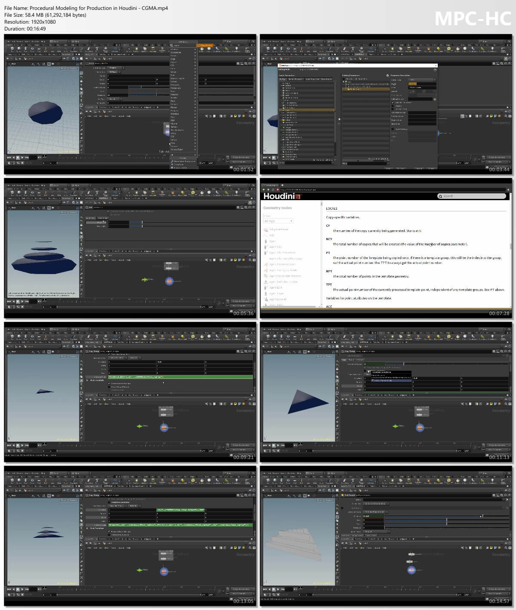
Task: Click the Houdini logo in the 00:07:28 docs page
Action: click(282, 196)
